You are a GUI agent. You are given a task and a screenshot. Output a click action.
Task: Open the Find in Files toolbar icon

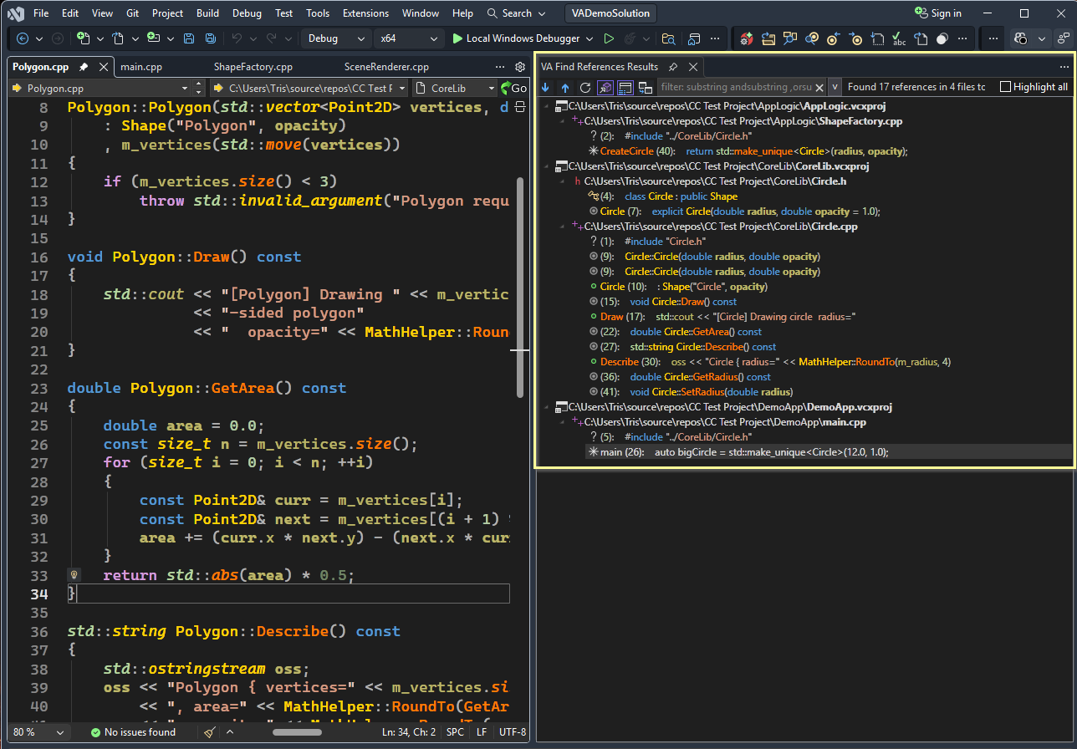pos(668,38)
